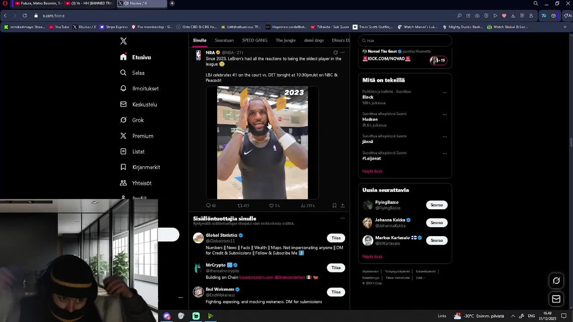This screenshot has width=573, height=322.
Task: Open Grok from sidebar
Action: (132, 120)
